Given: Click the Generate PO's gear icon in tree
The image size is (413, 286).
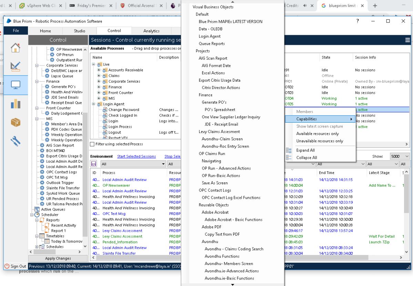Looking at the screenshot, I should point(47,86).
